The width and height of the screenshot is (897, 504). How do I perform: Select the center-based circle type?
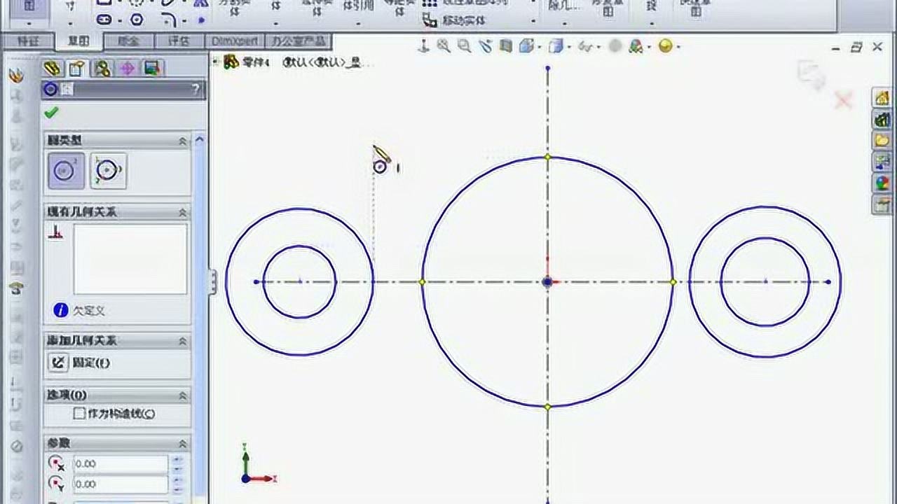[x=66, y=171]
